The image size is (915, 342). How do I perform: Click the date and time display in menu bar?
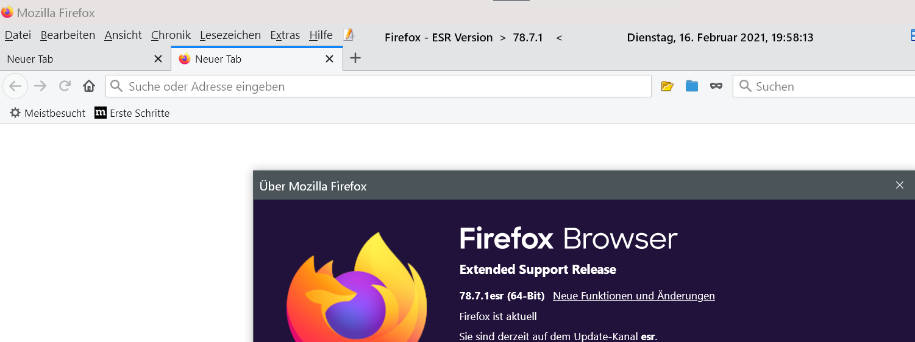click(x=720, y=37)
